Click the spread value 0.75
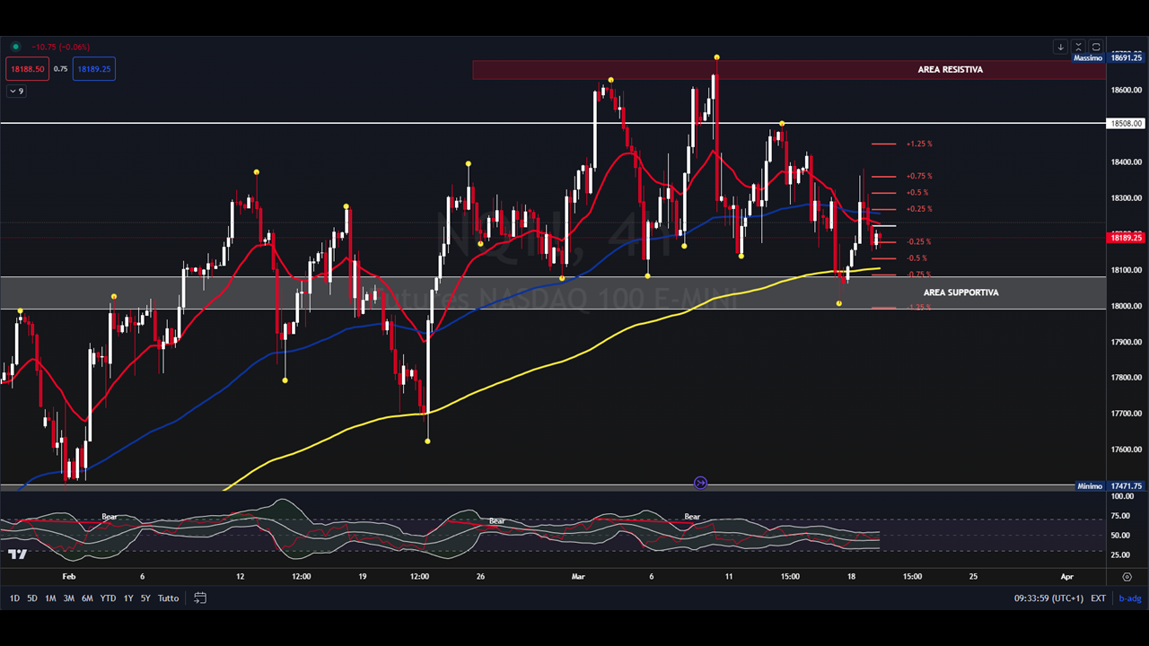1149x646 pixels. (60, 69)
